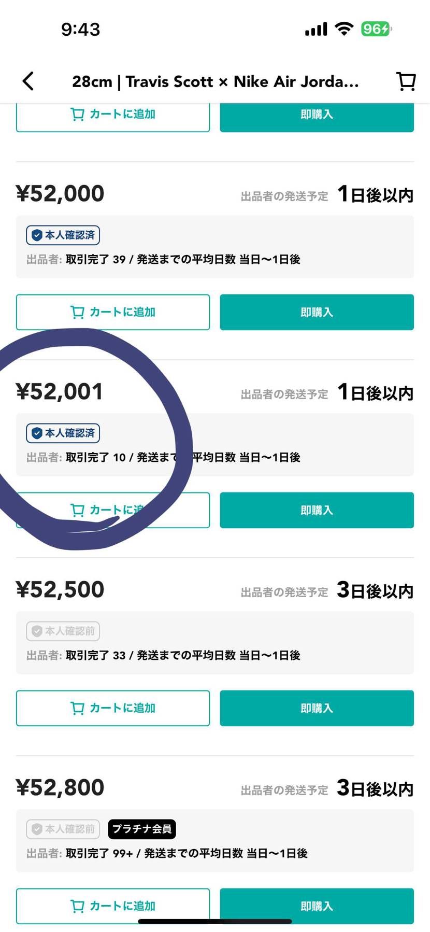Tap 本人確認済 badge on ¥52,000 listing
Screen dimensions: 430x932
point(63,235)
